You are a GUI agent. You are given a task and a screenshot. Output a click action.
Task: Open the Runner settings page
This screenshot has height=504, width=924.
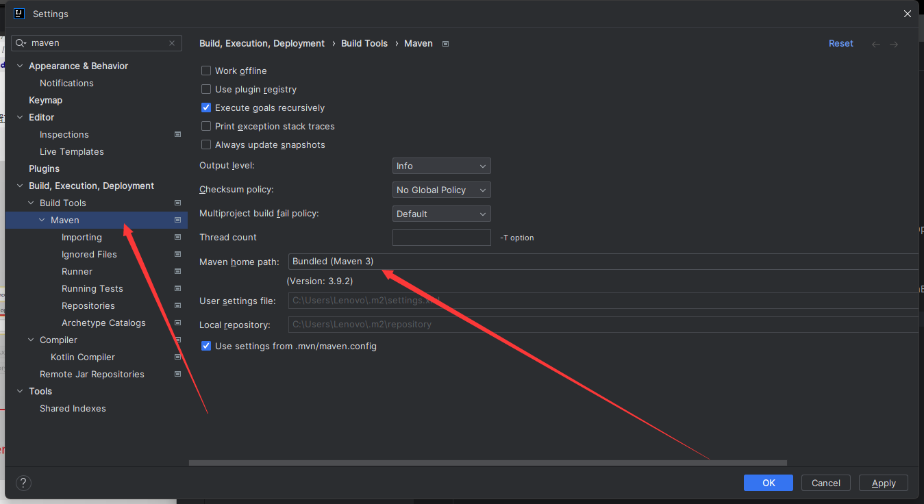point(77,271)
